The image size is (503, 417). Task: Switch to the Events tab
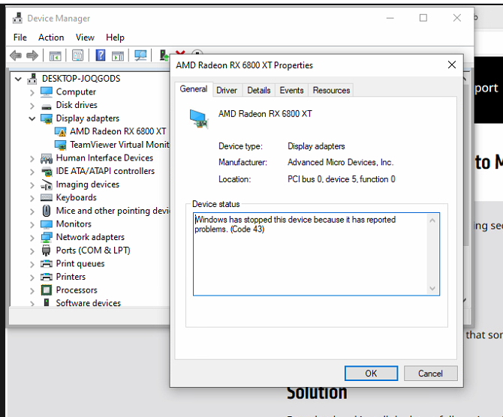pos(291,91)
